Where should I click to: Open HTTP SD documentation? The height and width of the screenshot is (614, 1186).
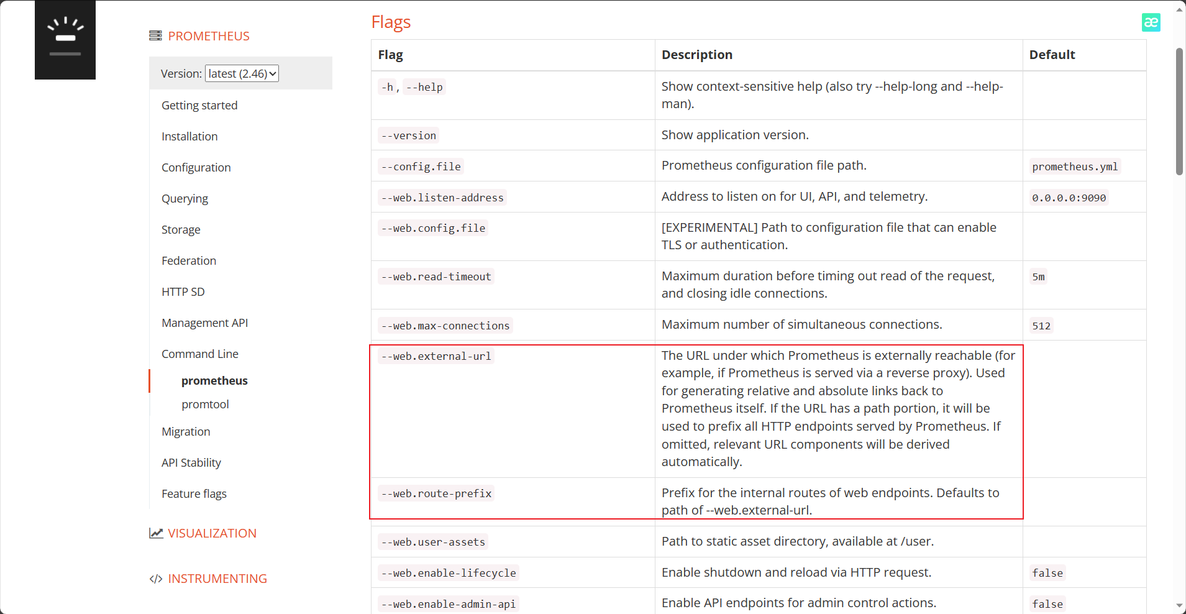(x=183, y=291)
